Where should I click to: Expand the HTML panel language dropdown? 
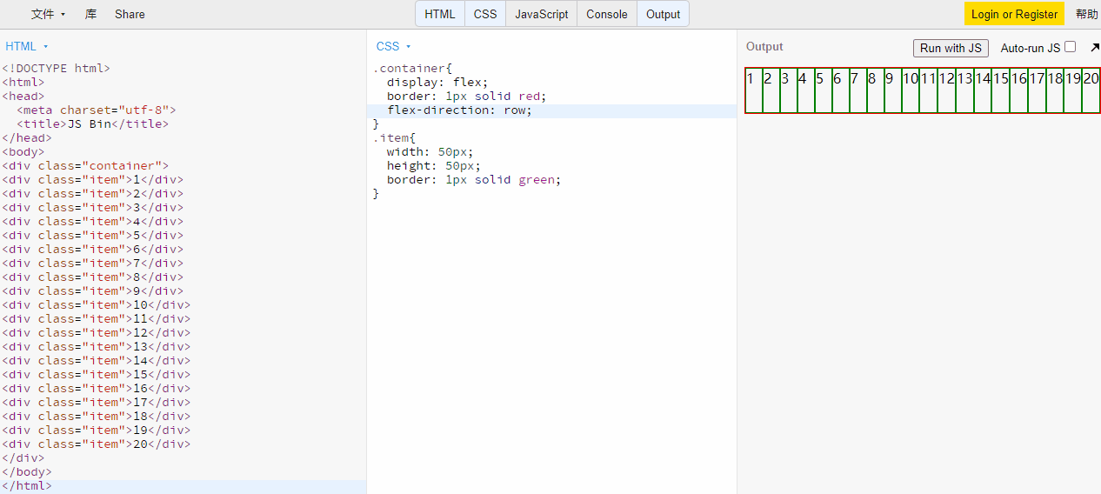27,46
